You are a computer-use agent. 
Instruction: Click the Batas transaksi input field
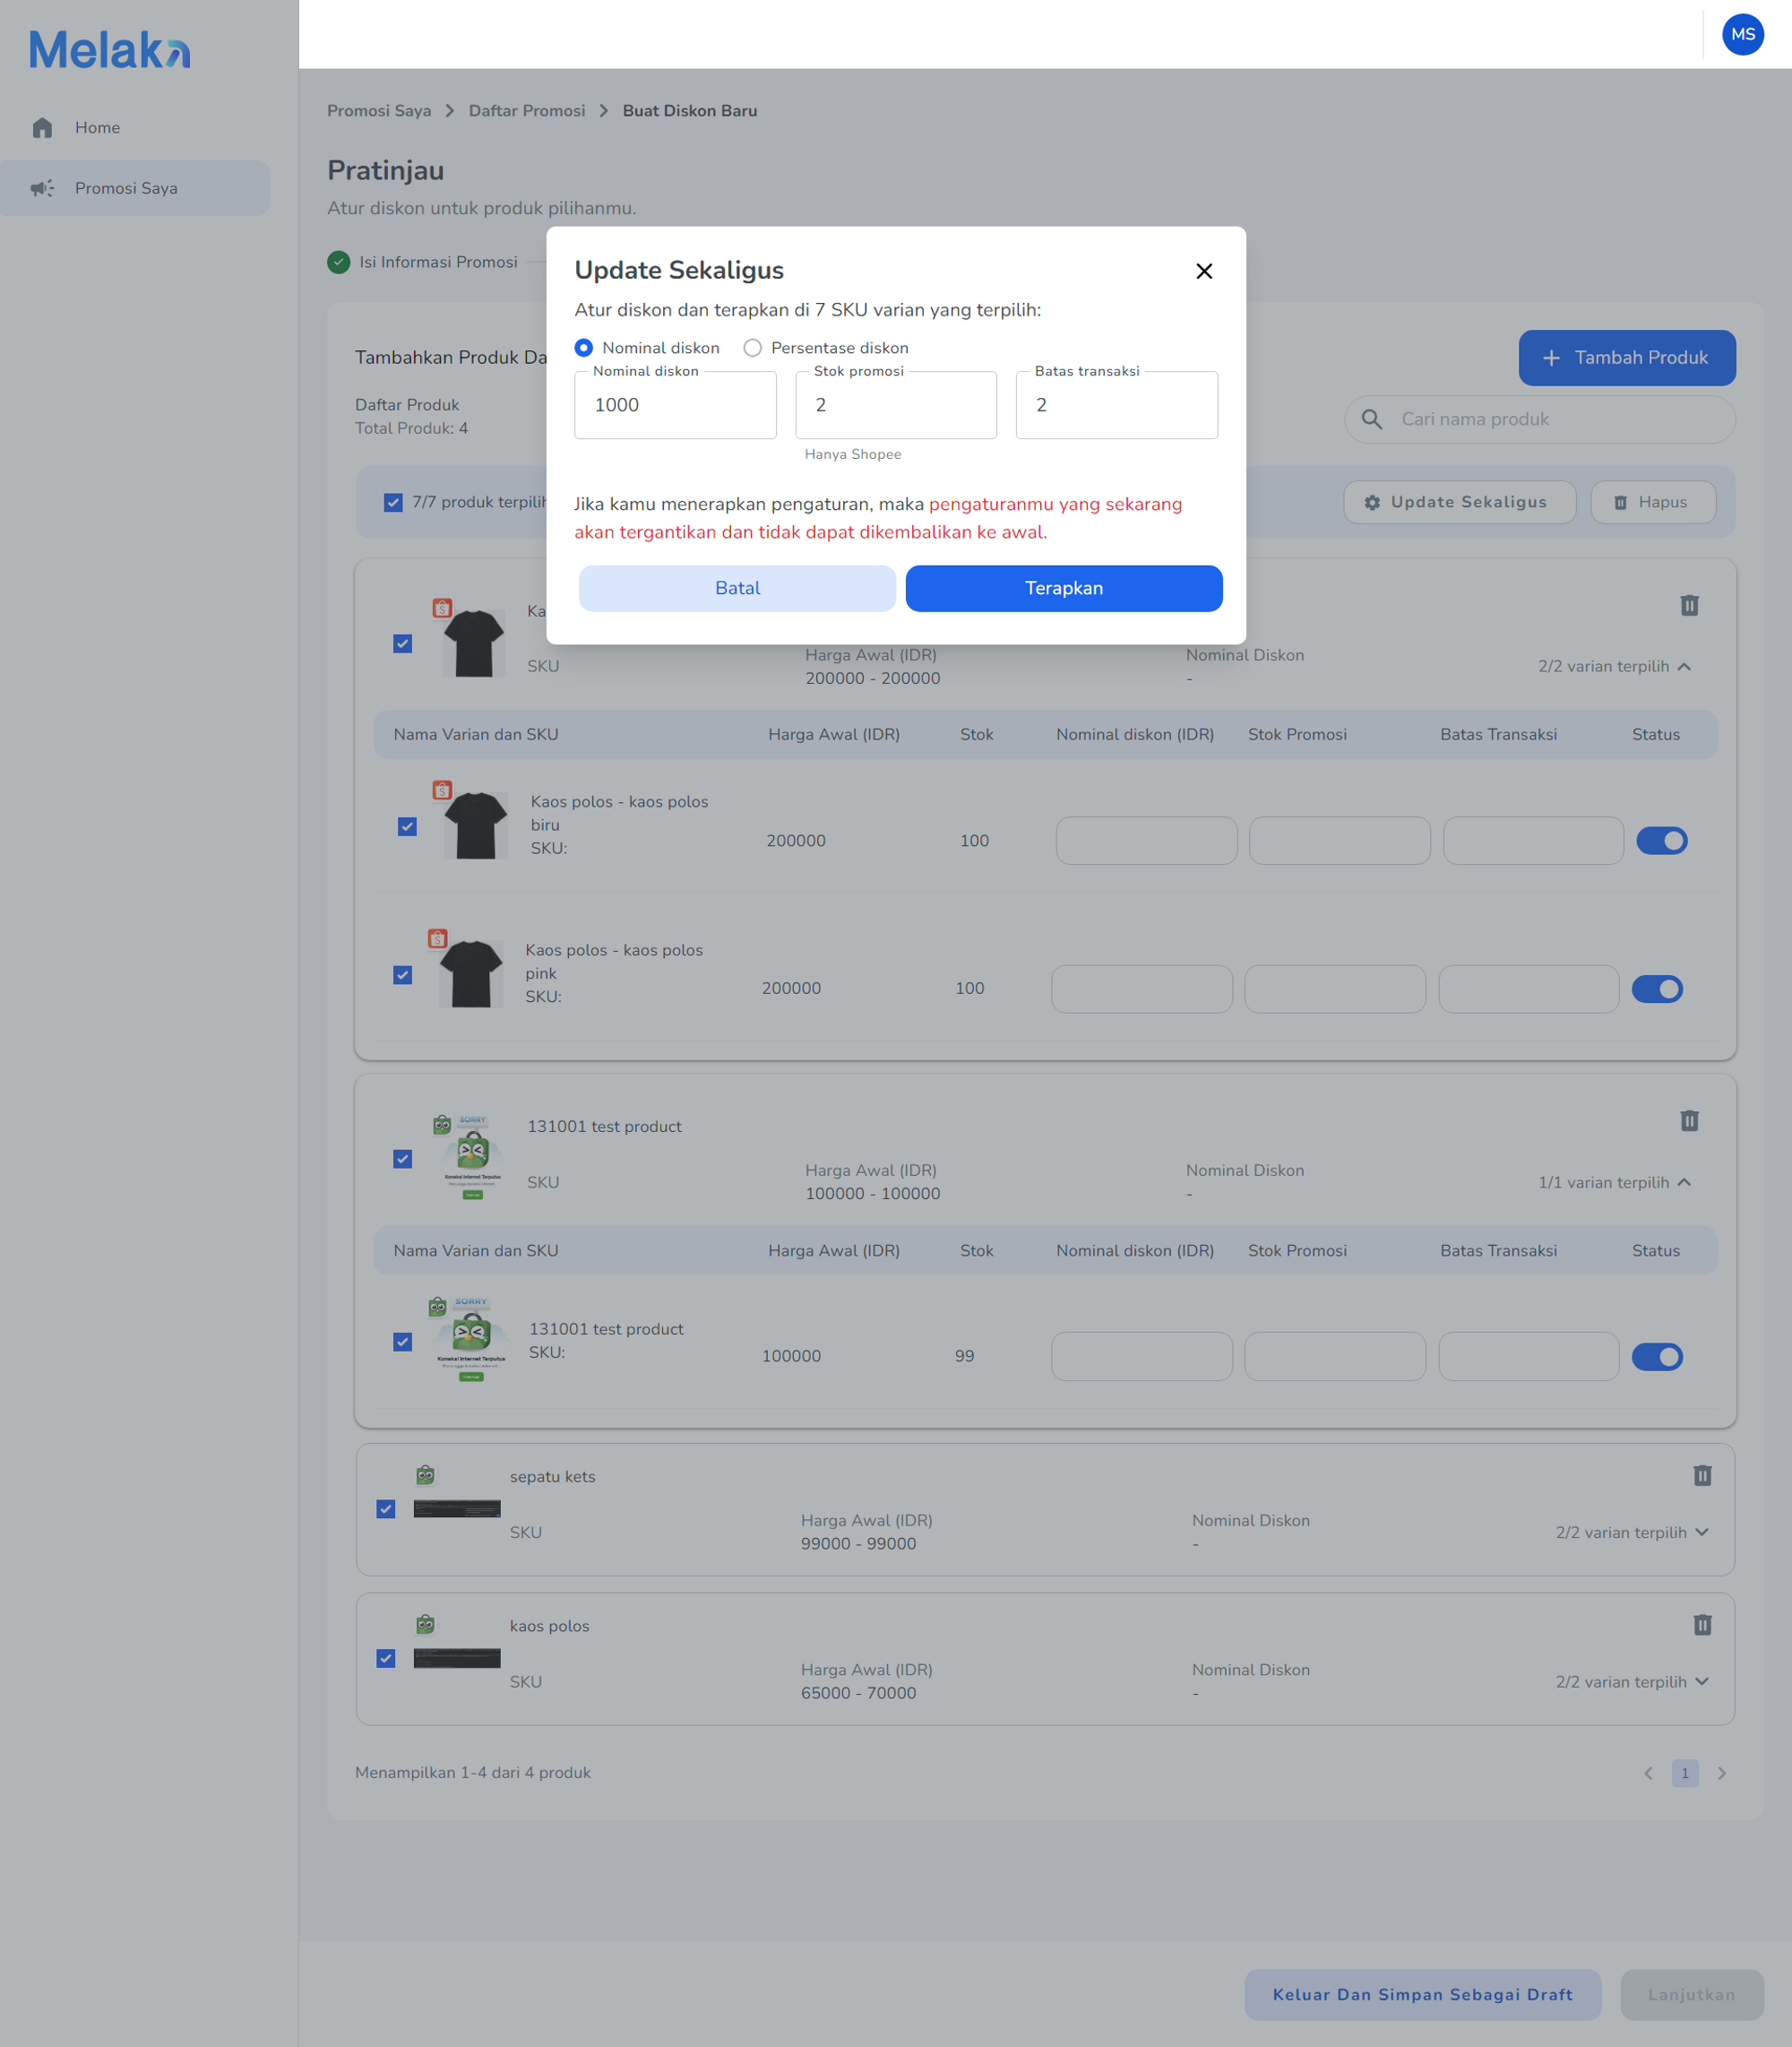[x=1117, y=405]
